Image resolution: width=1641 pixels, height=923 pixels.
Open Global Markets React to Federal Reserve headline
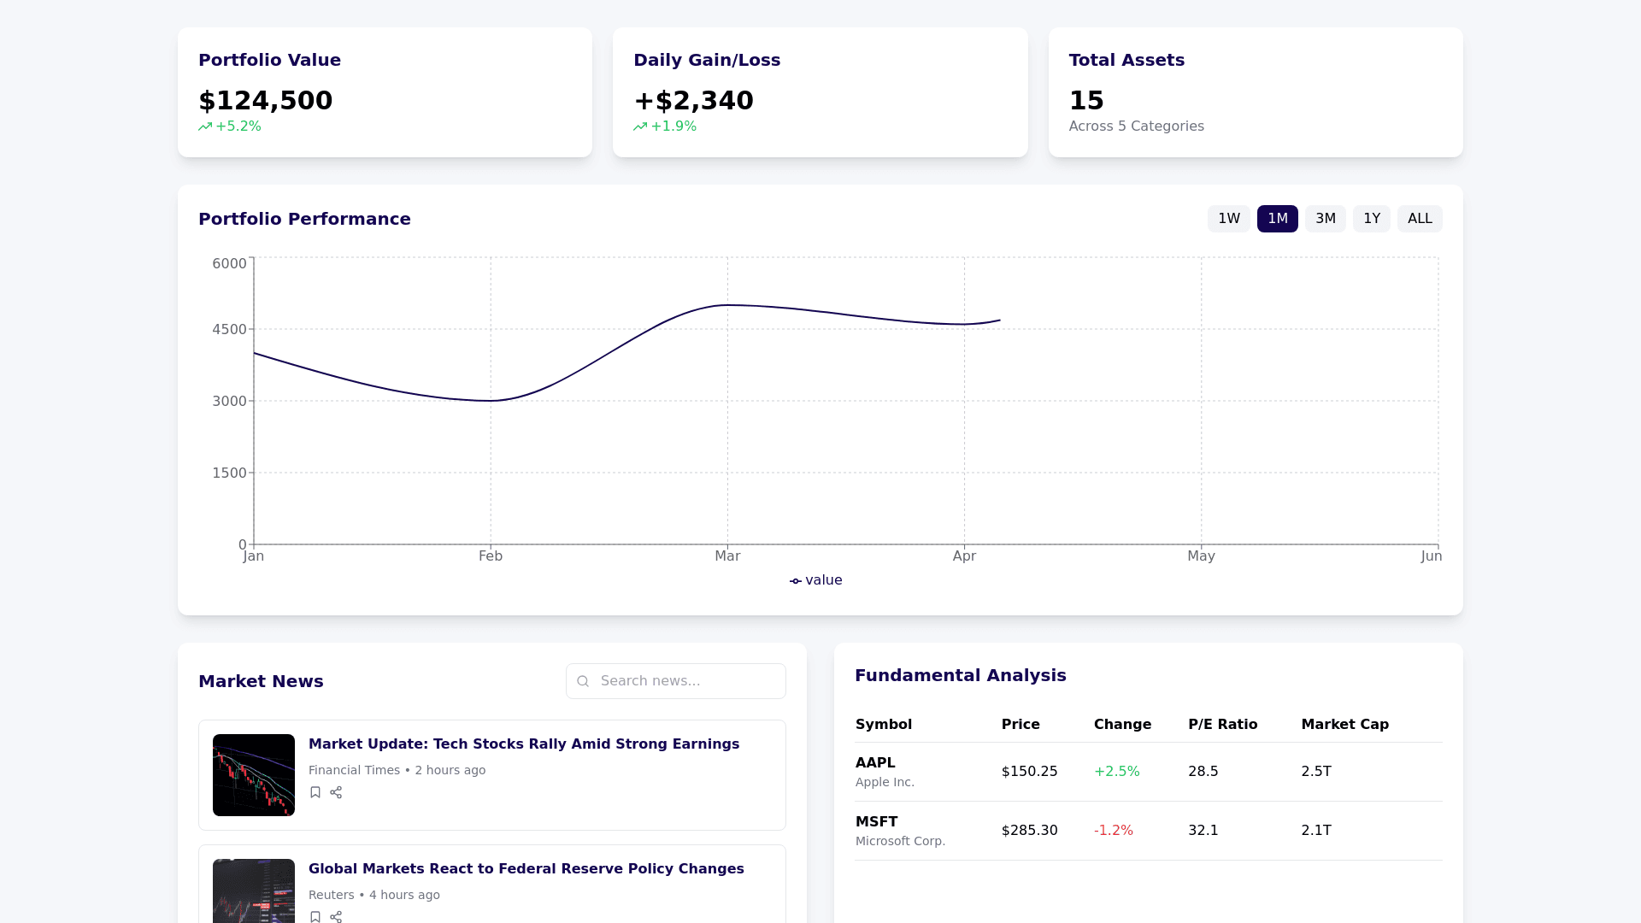coord(526,868)
